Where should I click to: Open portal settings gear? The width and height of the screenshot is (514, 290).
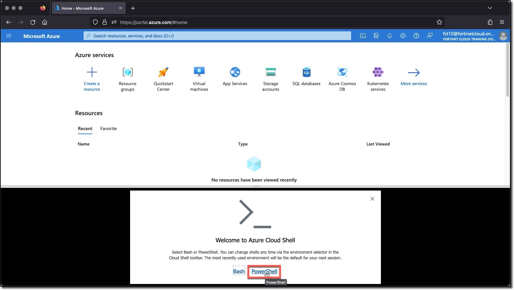pyautogui.click(x=403, y=36)
